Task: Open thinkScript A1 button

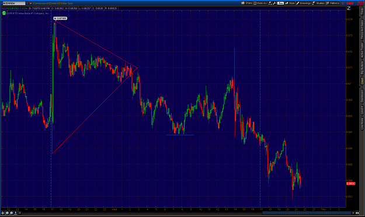Action: (x=260, y=3)
